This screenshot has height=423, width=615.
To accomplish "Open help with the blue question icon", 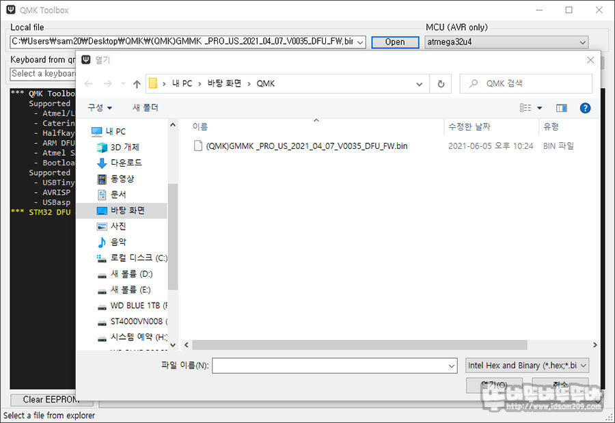I will pos(585,108).
